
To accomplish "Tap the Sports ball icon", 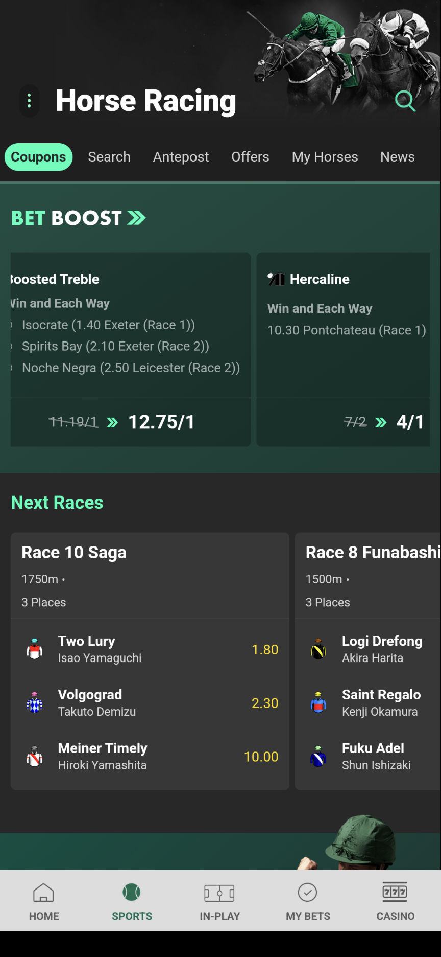I will coord(132,892).
